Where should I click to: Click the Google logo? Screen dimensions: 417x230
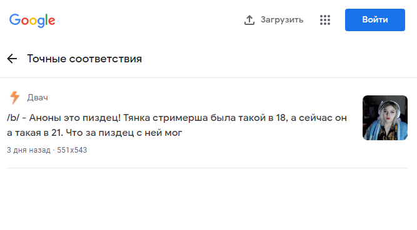pos(32,21)
